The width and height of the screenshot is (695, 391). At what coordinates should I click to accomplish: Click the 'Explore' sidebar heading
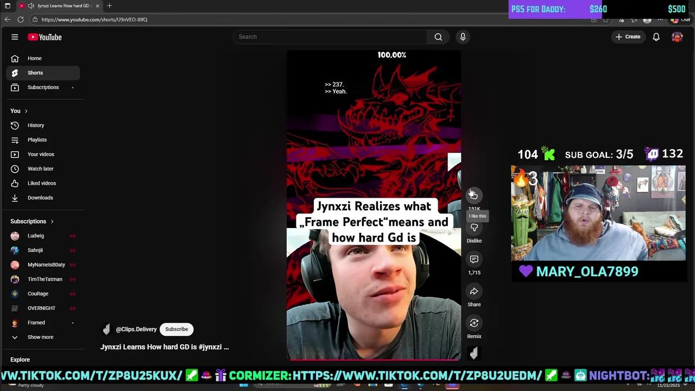tap(20, 360)
